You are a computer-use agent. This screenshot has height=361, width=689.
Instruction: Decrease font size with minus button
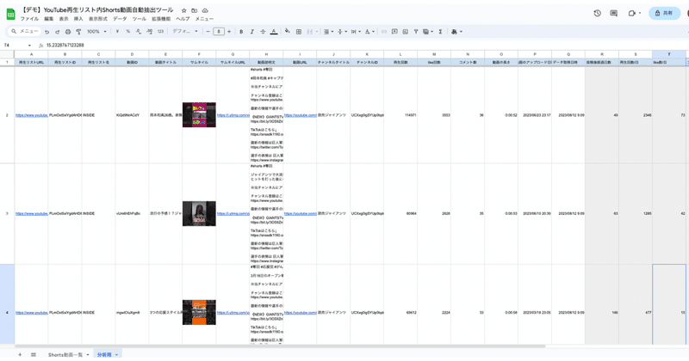tap(208, 32)
